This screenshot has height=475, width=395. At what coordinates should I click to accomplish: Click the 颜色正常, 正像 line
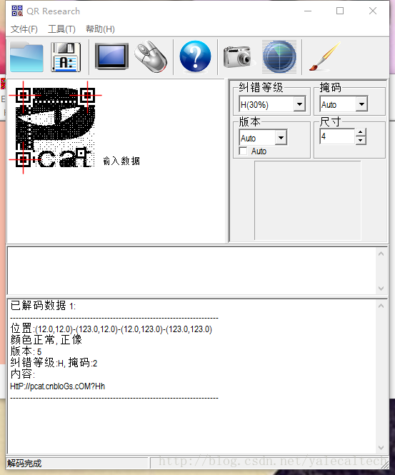pos(46,340)
